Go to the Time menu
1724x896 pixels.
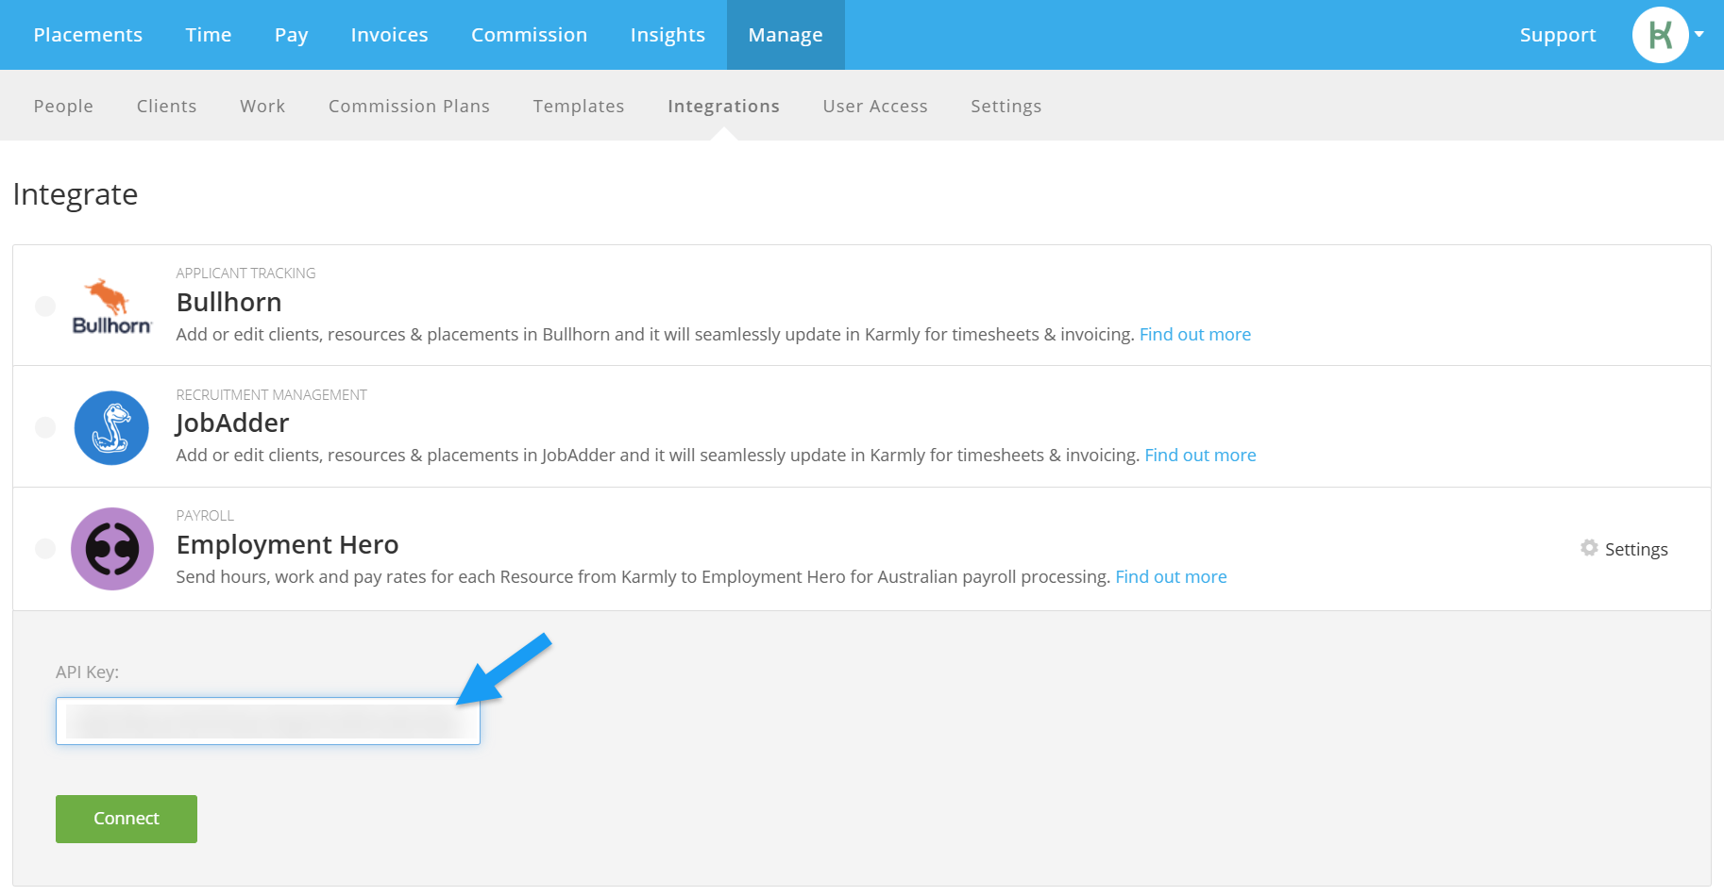pyautogui.click(x=209, y=35)
